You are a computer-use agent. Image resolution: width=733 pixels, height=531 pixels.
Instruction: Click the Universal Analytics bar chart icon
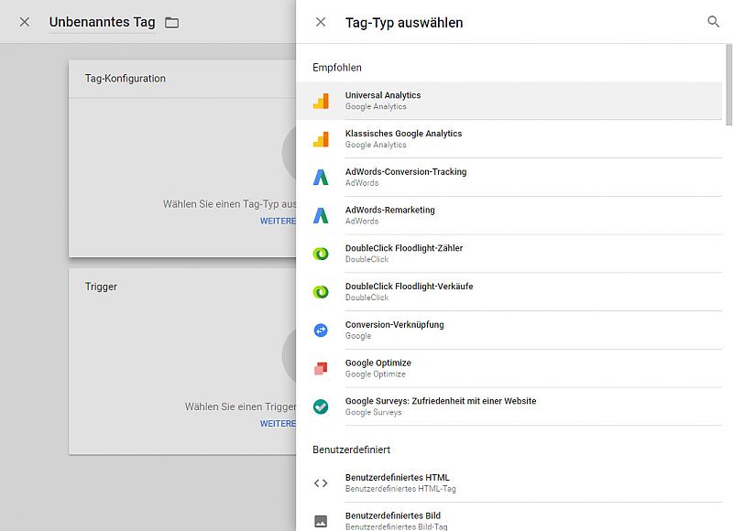click(x=321, y=101)
